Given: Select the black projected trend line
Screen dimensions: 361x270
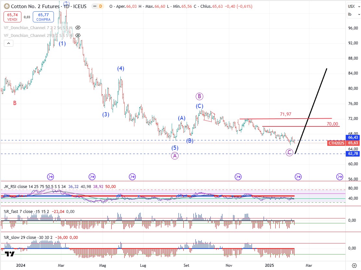Looking at the screenshot, I should click(311, 111).
